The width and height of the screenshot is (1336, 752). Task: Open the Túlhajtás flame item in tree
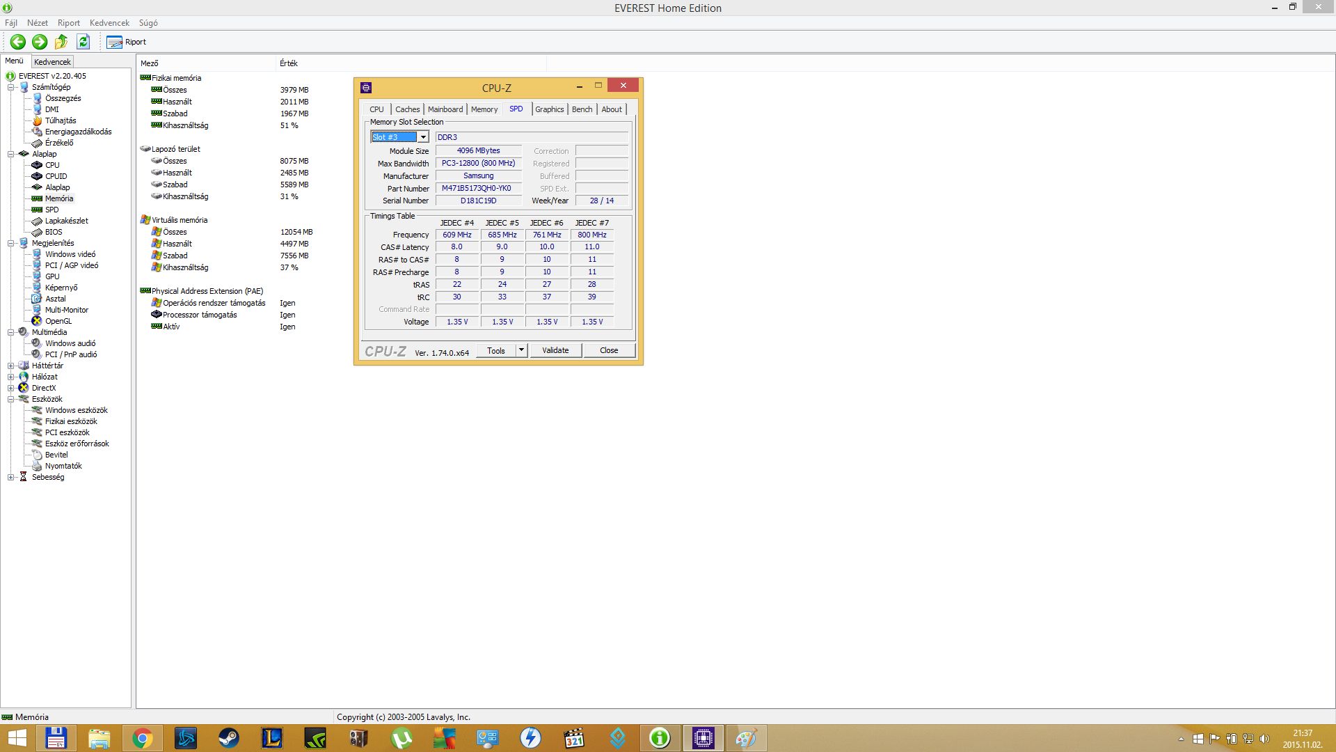[54, 120]
